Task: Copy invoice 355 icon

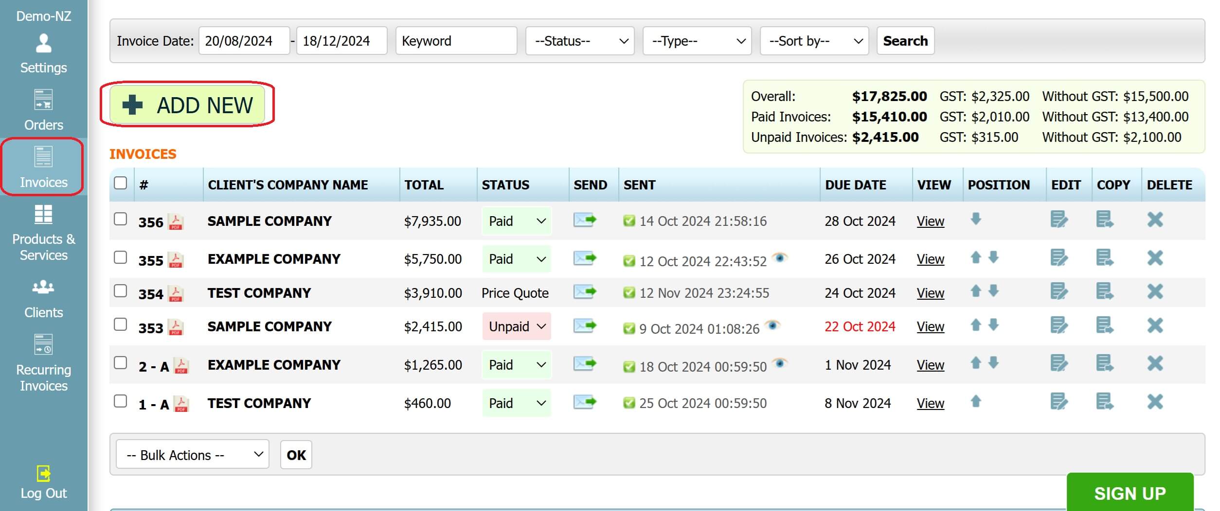Action: click(1105, 257)
